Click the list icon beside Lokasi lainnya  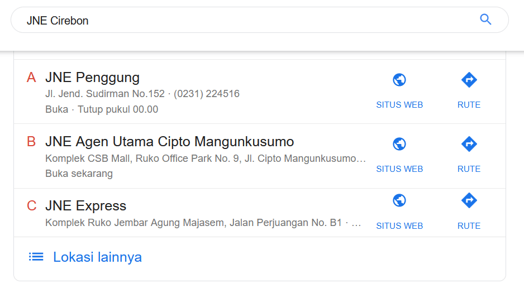36,257
